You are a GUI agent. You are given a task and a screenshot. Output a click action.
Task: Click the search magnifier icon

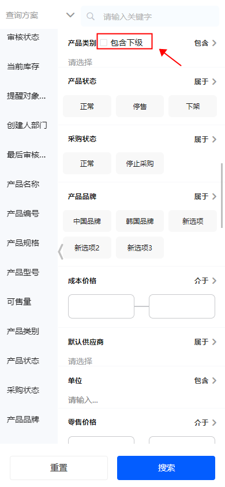[x=91, y=16]
